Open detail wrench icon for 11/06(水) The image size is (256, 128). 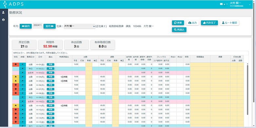[22, 85]
